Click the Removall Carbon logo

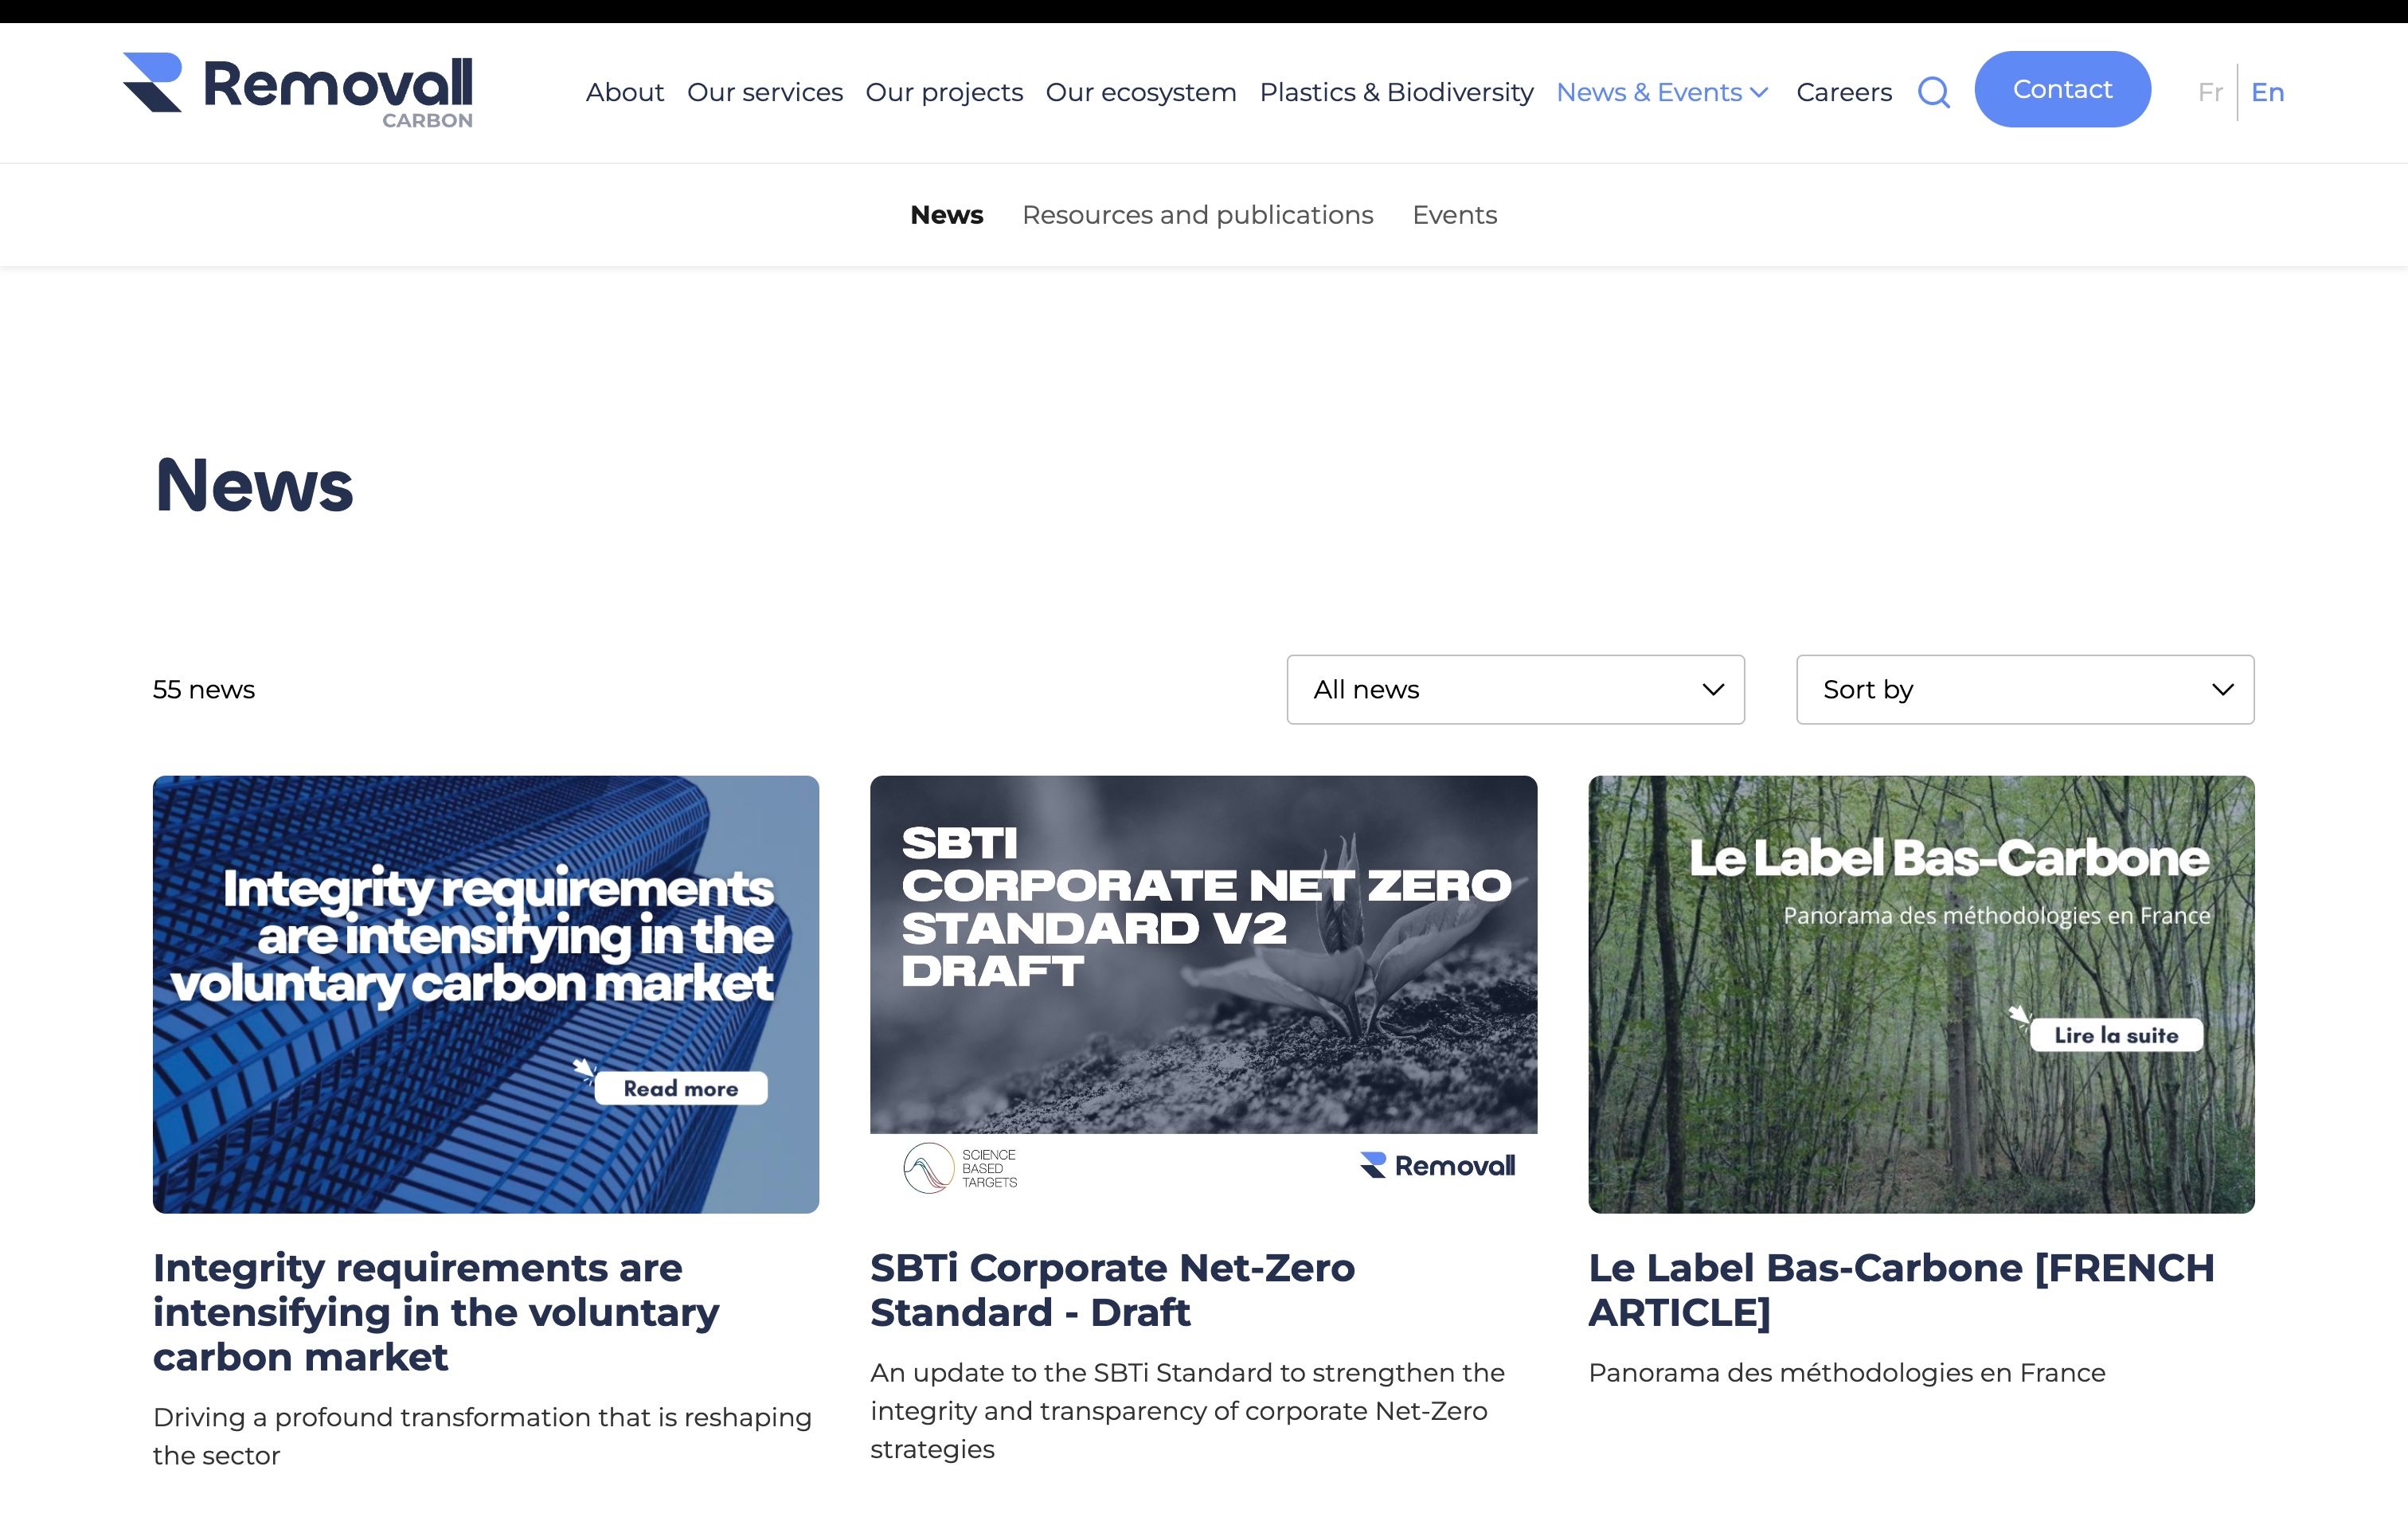[x=298, y=91]
